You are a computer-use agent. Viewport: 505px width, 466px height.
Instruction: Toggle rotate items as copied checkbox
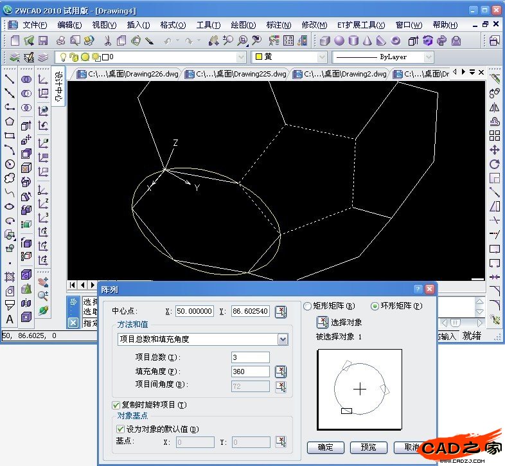pyautogui.click(x=116, y=405)
